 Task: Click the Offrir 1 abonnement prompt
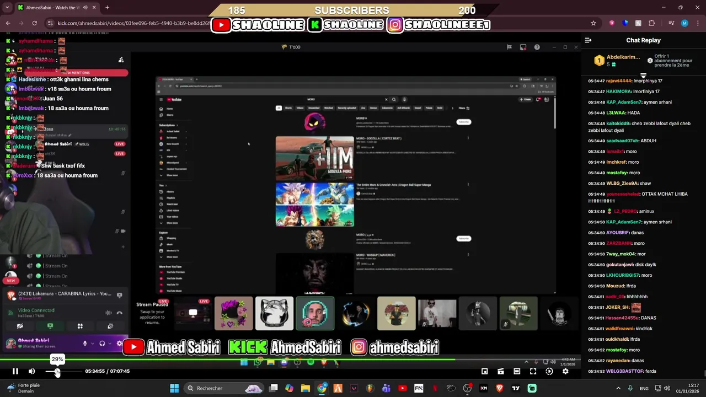[x=671, y=61]
